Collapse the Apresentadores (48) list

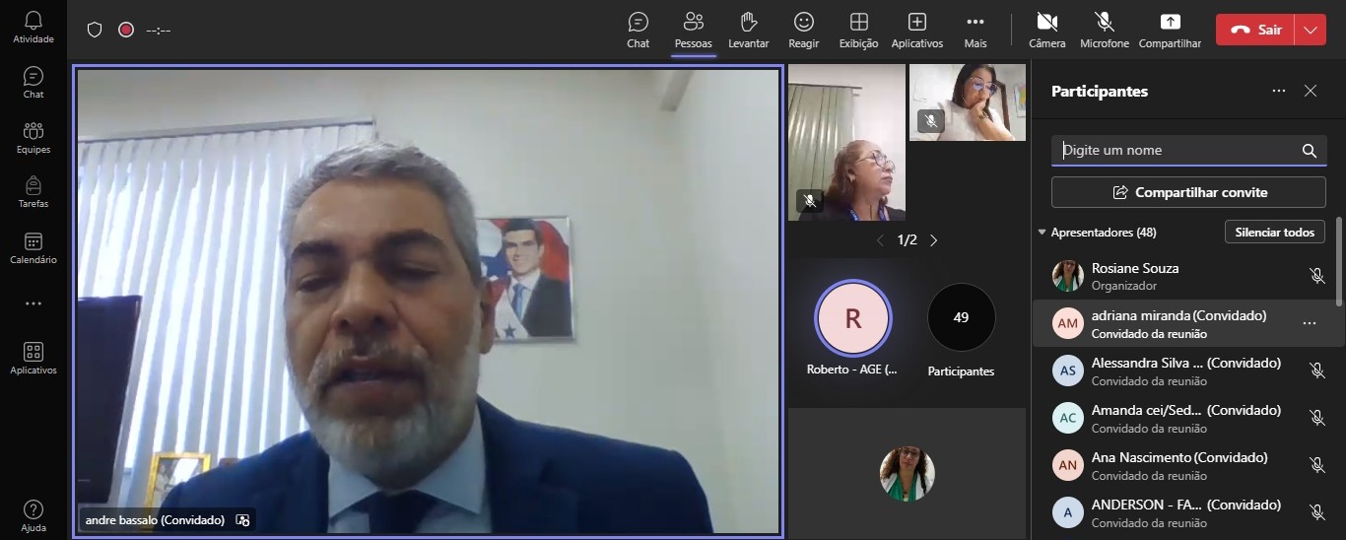click(1043, 233)
